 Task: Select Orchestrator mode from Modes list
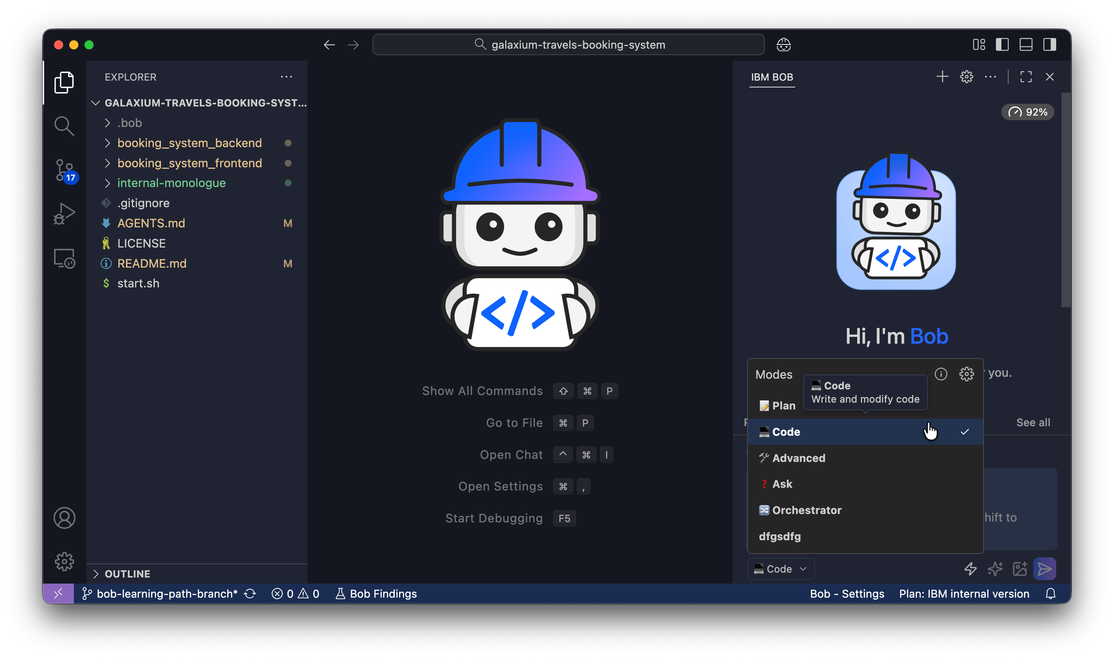[807, 510]
